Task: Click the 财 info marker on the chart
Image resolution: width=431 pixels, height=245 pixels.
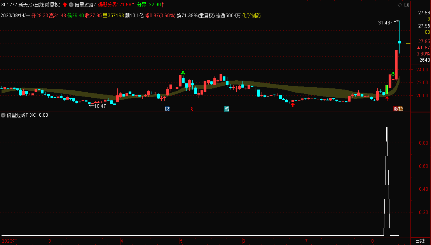Action: pyautogui.click(x=167, y=109)
